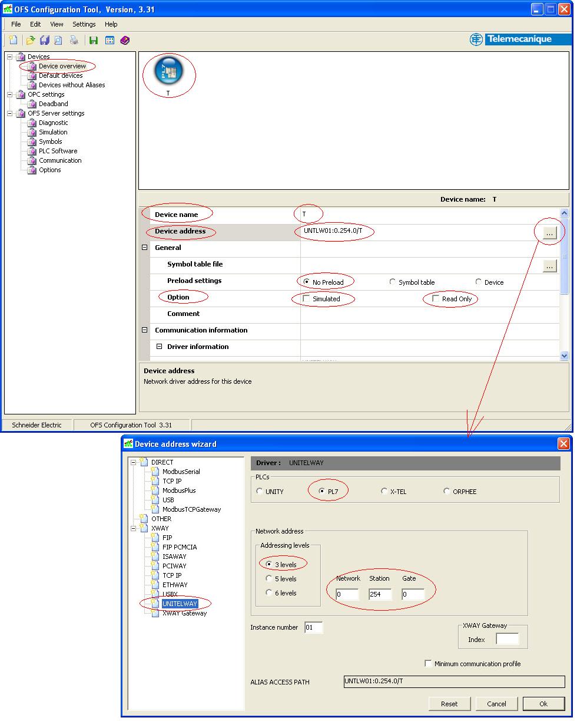577x721 pixels.
Task: Open Simulation settings node
Action: pos(53,132)
